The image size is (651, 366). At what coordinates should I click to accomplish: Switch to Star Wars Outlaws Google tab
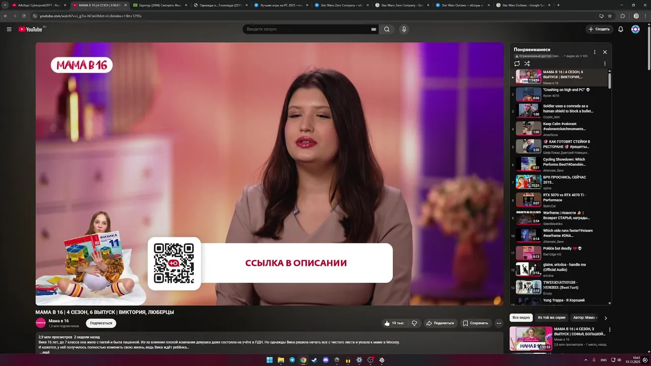[523, 5]
